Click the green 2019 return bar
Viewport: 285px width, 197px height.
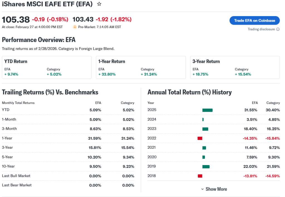(x=206, y=166)
